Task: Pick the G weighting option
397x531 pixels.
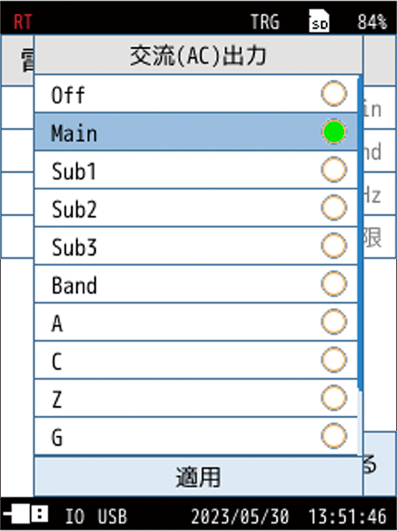Action: click(x=196, y=437)
